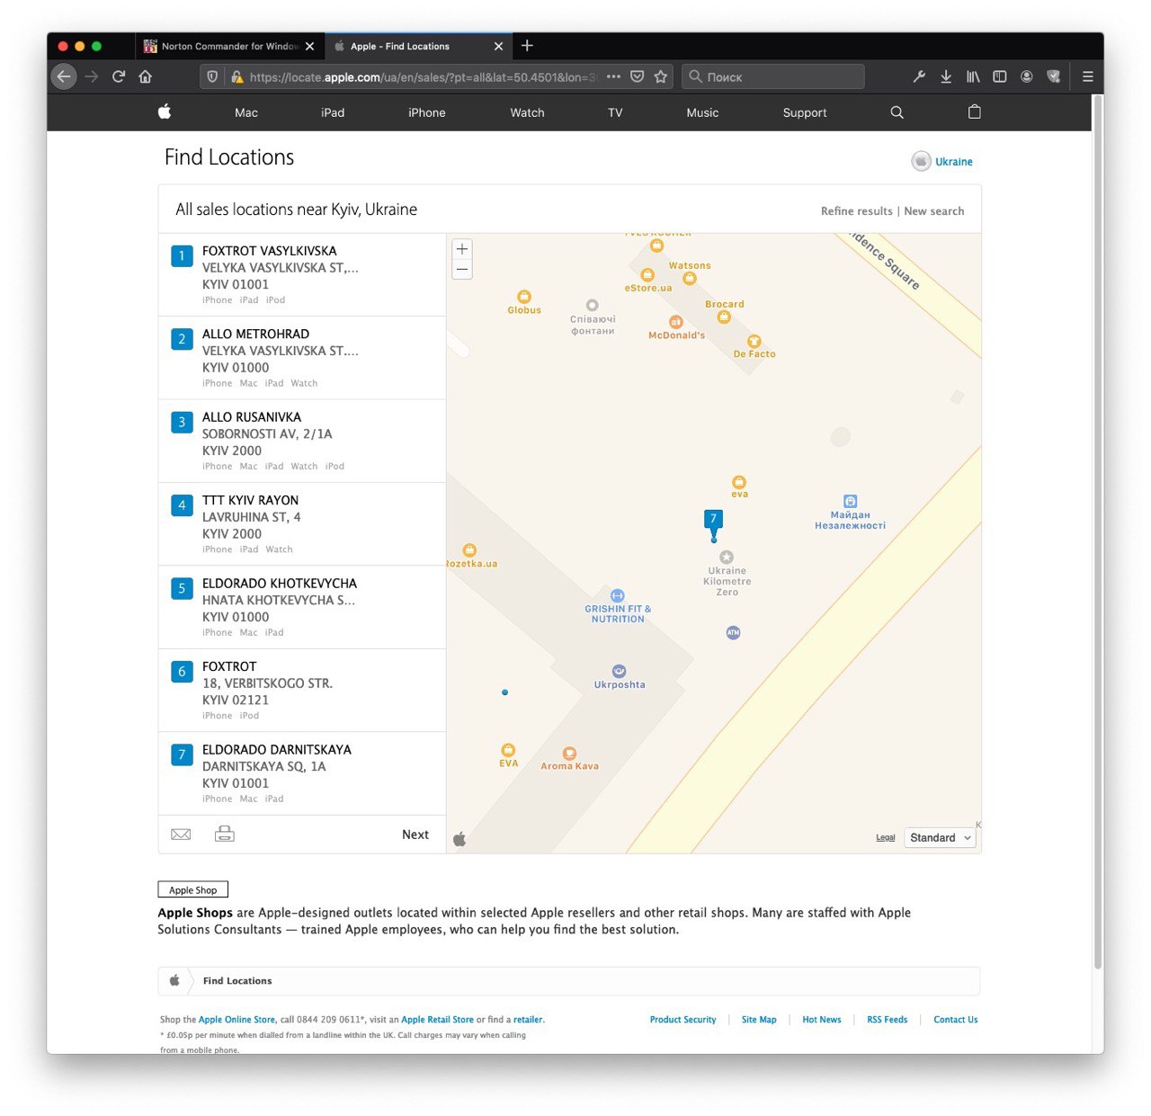Open the Site Map footer link
This screenshot has width=1151, height=1116.
[x=759, y=1020]
